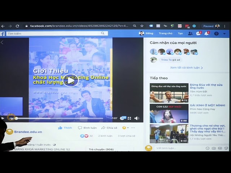Click the red OV browser extension icon
231x173 pixels.
pyautogui.click(x=180, y=26)
